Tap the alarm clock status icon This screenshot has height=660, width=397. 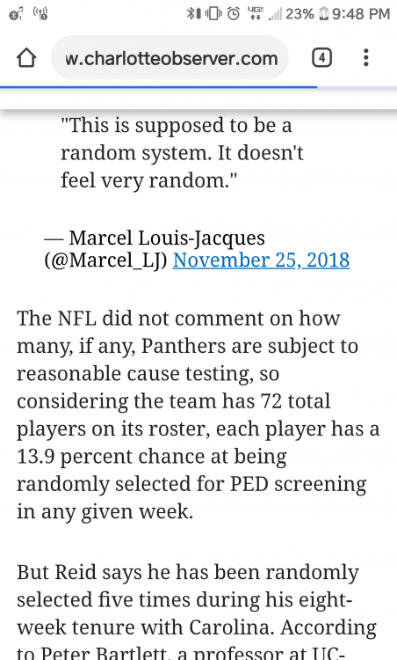pyautogui.click(x=234, y=14)
